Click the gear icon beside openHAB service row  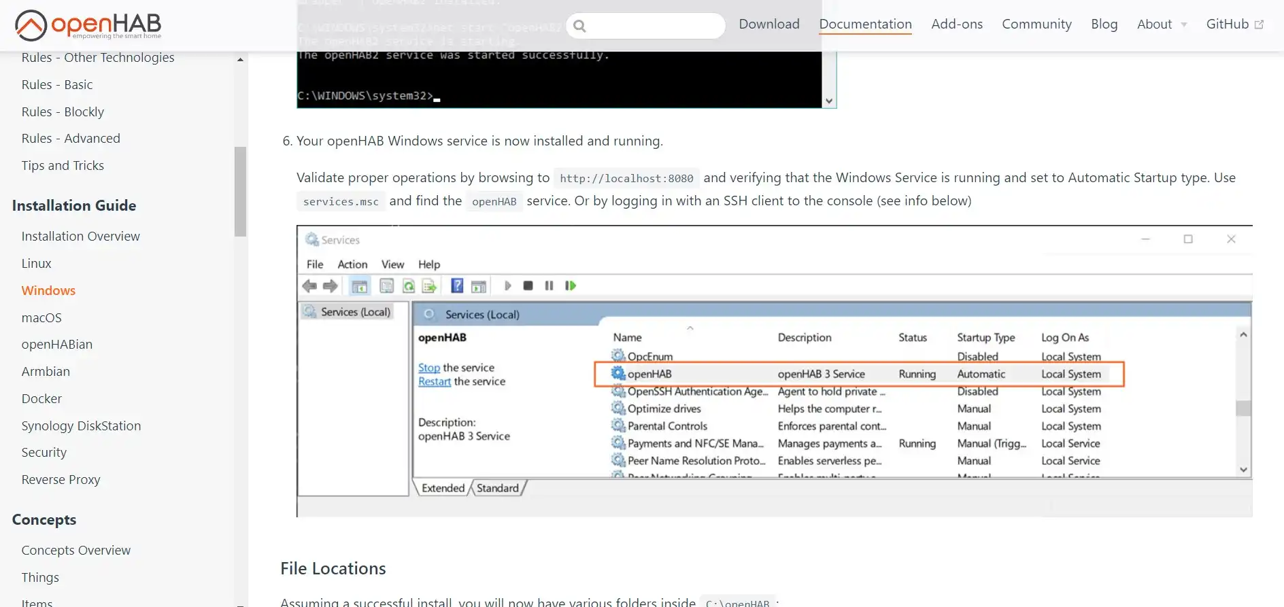(618, 373)
